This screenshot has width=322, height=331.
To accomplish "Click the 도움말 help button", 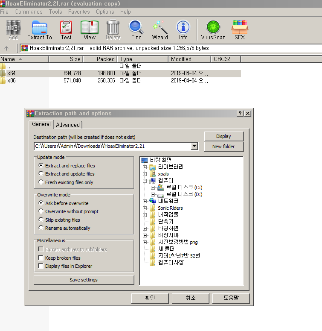I will 231,298.
